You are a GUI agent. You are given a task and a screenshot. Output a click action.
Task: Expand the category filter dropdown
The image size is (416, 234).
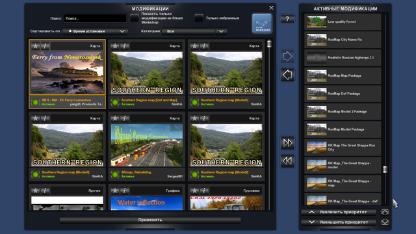[x=194, y=31]
